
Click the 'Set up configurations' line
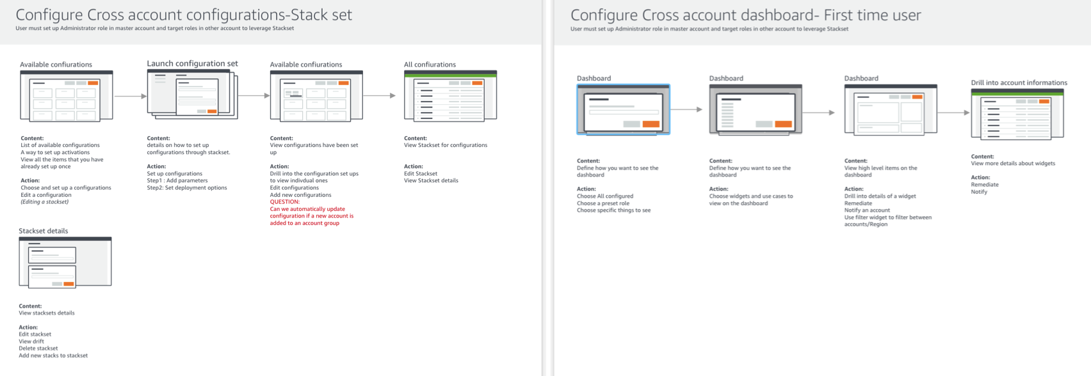click(175, 174)
